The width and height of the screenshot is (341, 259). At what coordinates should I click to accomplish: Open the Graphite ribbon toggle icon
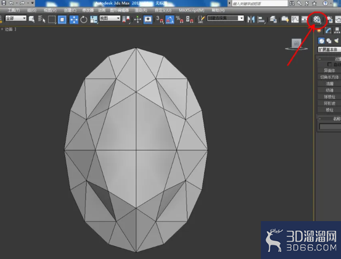pos(285,20)
